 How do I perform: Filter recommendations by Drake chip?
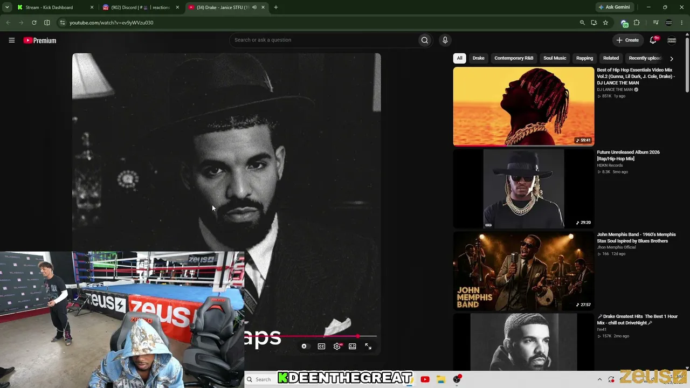tap(479, 58)
